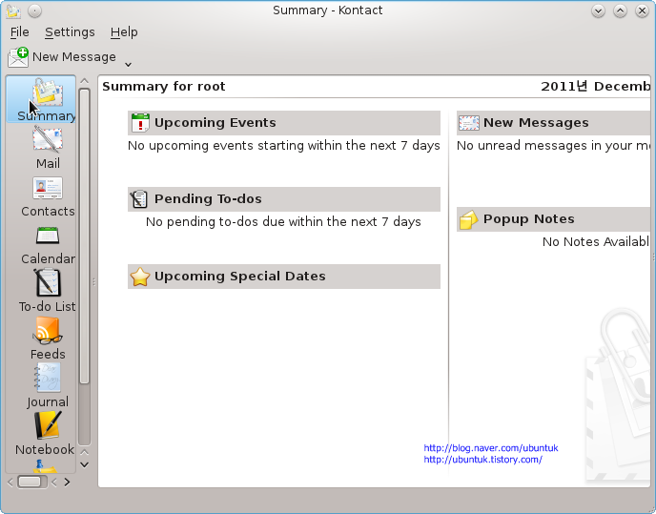
Task: Click the Pending To-dos clipboard icon
Action: 139,199
